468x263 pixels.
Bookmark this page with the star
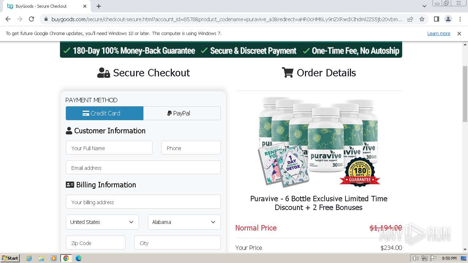(422, 19)
